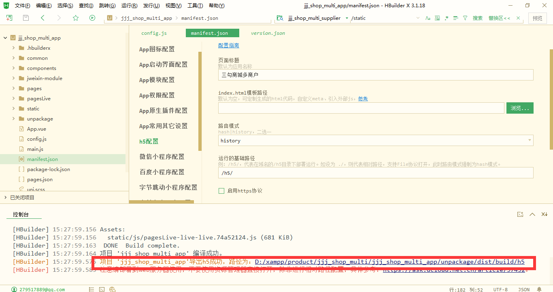Click the 搜索 search button
Image resolution: width=553 pixels, height=292 pixels.
point(478,18)
